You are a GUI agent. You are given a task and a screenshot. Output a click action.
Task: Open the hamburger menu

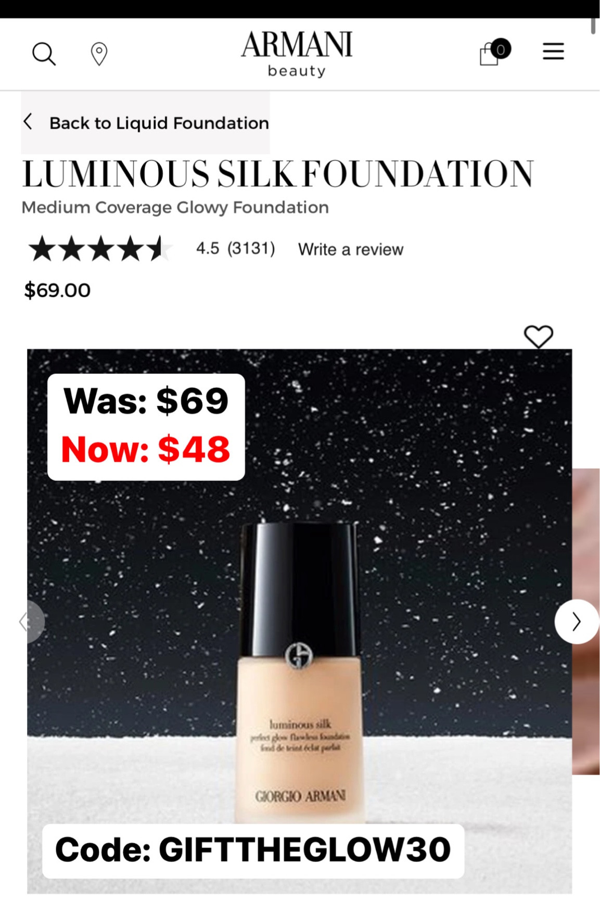[553, 51]
